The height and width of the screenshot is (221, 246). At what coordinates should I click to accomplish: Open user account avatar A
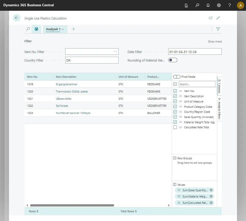[x=240, y=5]
